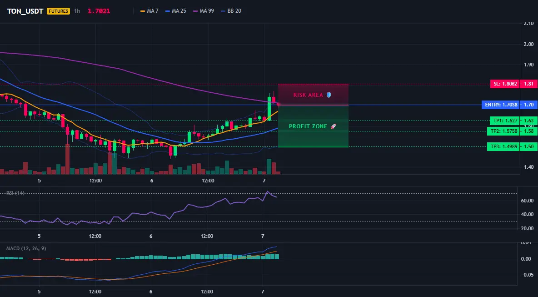Screen dimensions: 538x297
Task: Click the green 1.50 price axis tag
Action: pos(528,146)
